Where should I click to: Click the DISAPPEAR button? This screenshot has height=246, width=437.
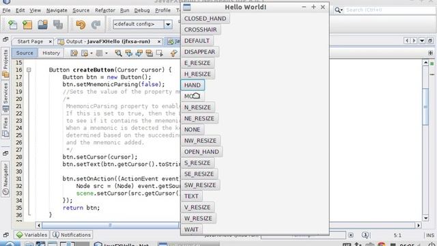[x=199, y=52]
